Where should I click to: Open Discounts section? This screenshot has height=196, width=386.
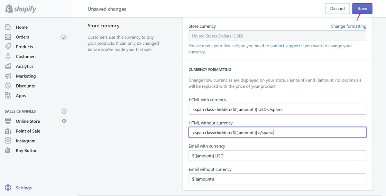point(25,86)
